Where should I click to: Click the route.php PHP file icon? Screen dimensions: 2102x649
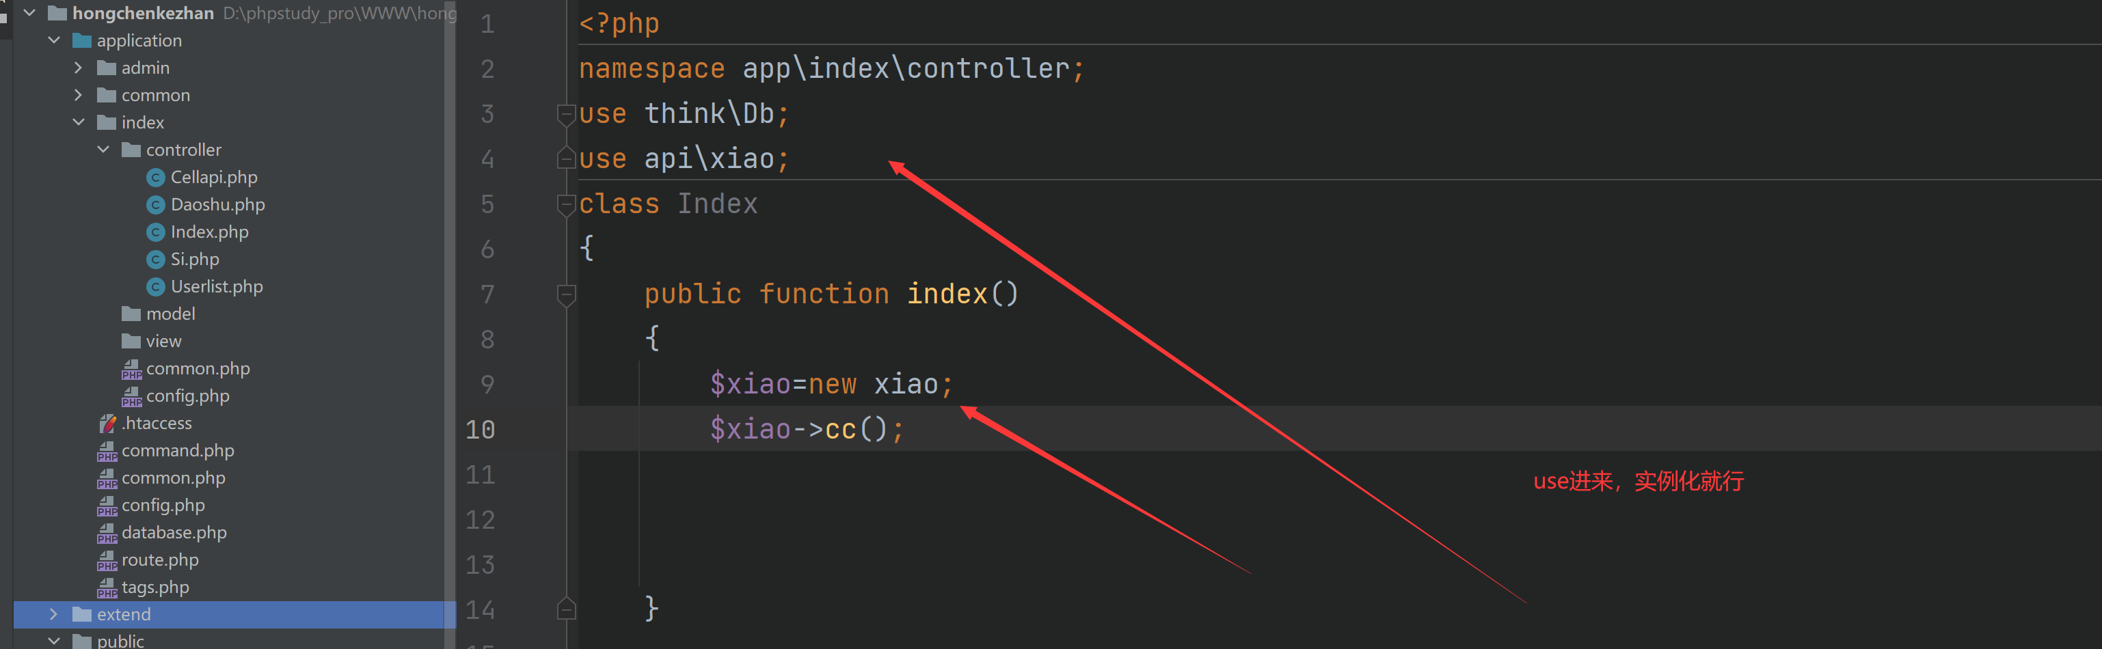tap(107, 560)
